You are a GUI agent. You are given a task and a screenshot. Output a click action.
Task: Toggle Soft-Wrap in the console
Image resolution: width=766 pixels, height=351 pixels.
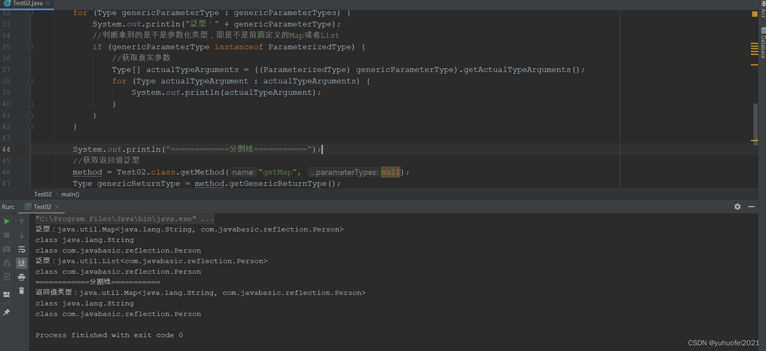22,249
